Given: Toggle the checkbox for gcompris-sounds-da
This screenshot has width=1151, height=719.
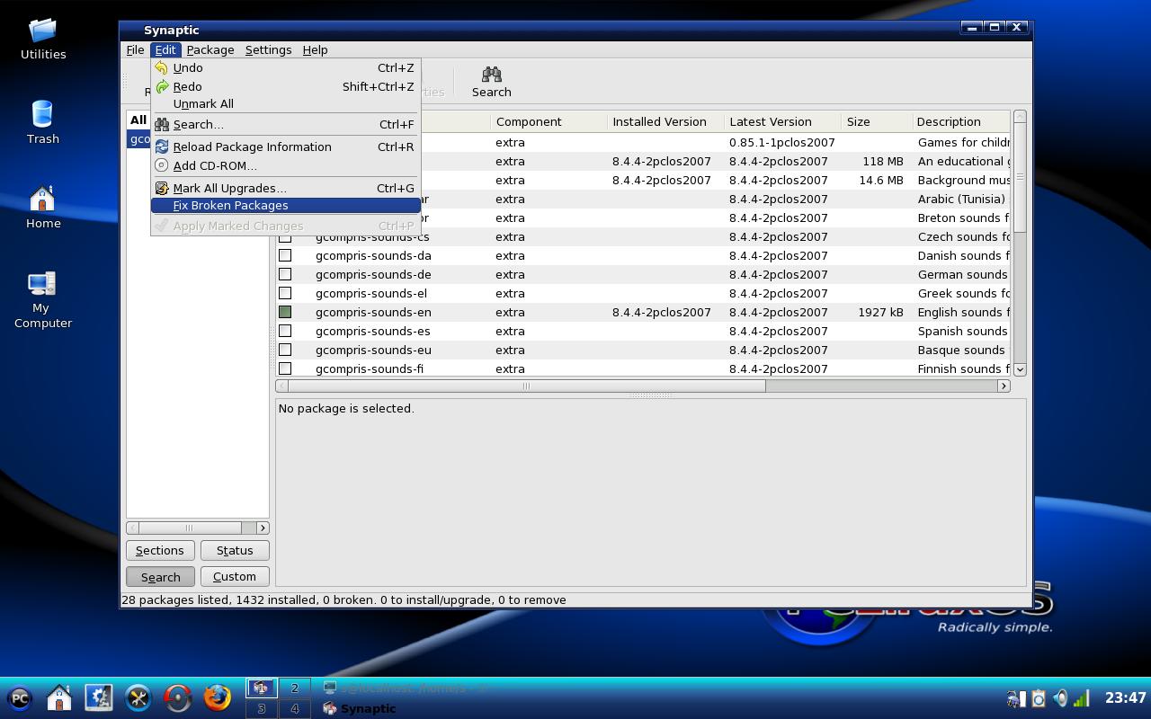Looking at the screenshot, I should click(285, 255).
